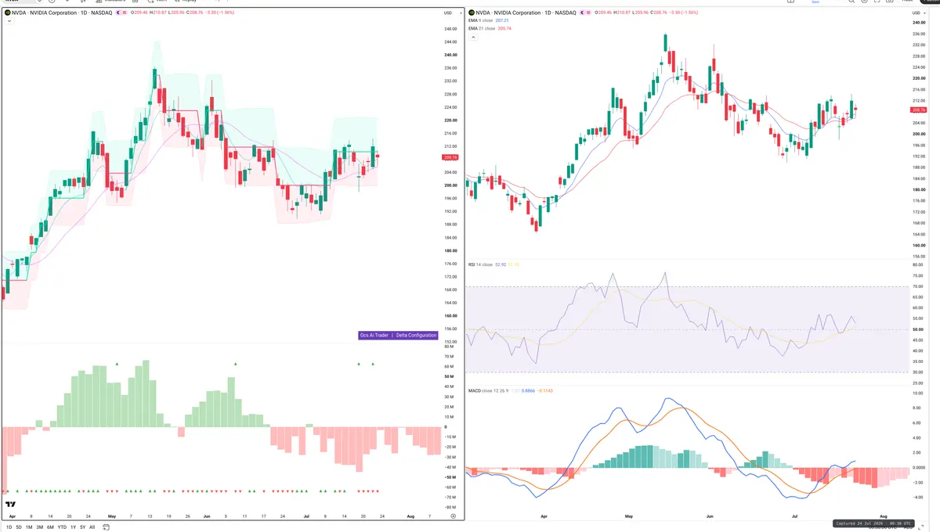Click the moon market-status icon in right chart

(x=583, y=13)
